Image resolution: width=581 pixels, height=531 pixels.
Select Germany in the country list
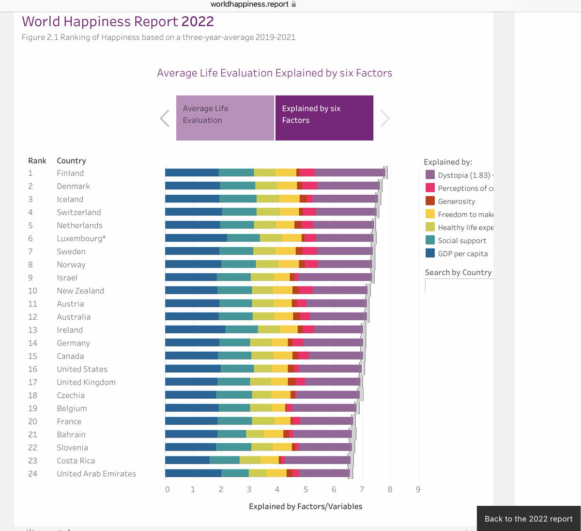pos(73,343)
